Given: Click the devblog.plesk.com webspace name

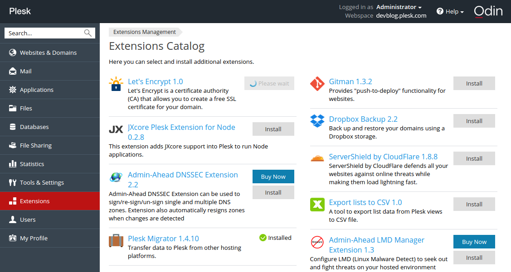Looking at the screenshot, I should (x=401, y=16).
